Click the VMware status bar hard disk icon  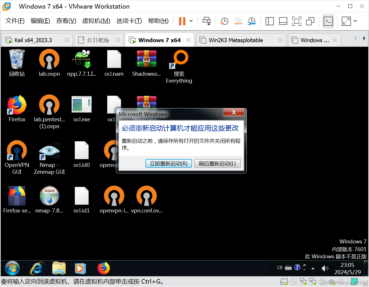[284, 282]
